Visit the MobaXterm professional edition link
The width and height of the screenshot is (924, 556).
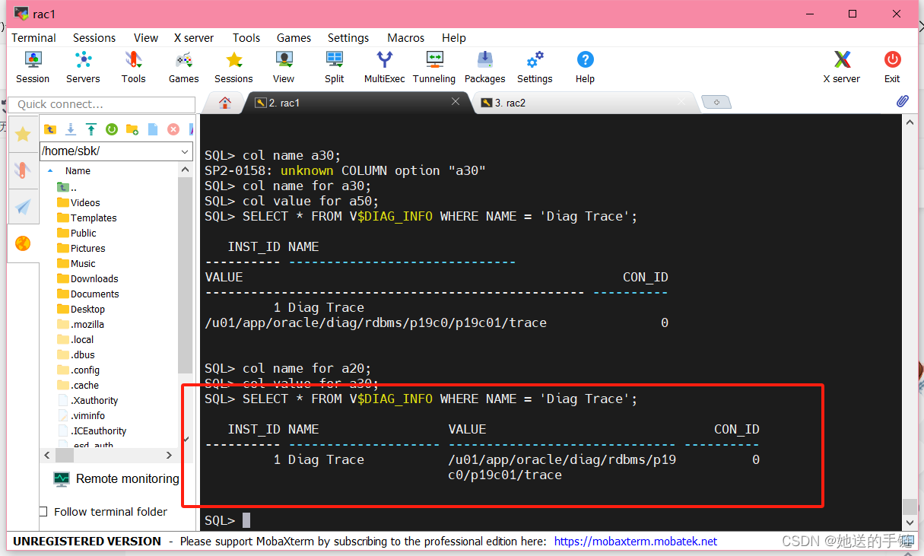636,541
